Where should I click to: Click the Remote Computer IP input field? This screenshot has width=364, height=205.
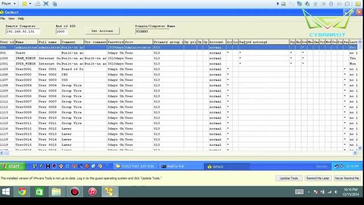[23, 31]
